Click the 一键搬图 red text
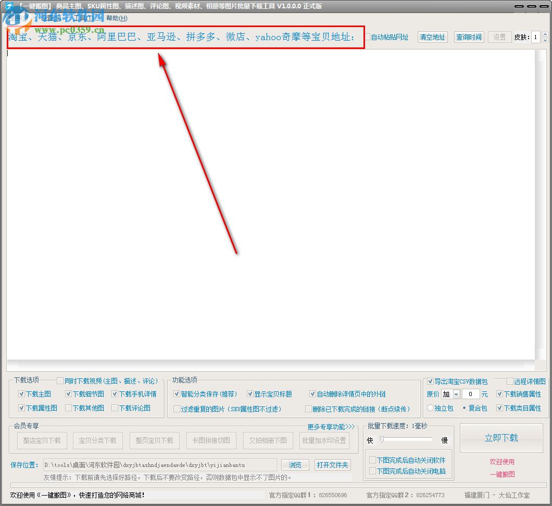Image resolution: width=552 pixels, height=506 pixels. click(x=501, y=474)
